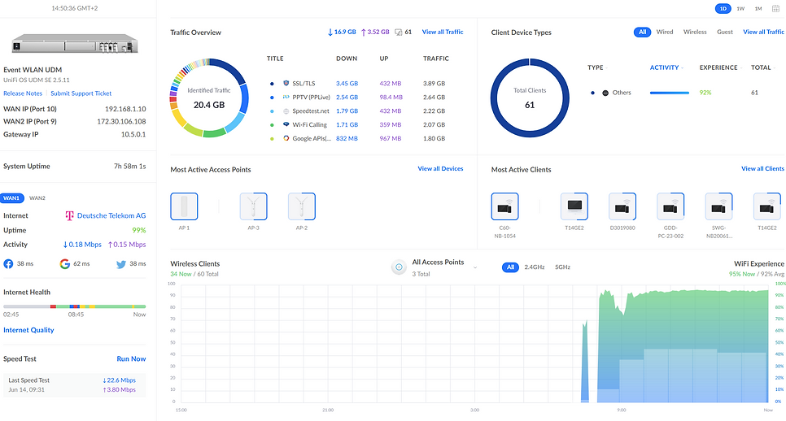Screen dimensions: 786x421
Task: Open Release Notes link
Action: 23,93
